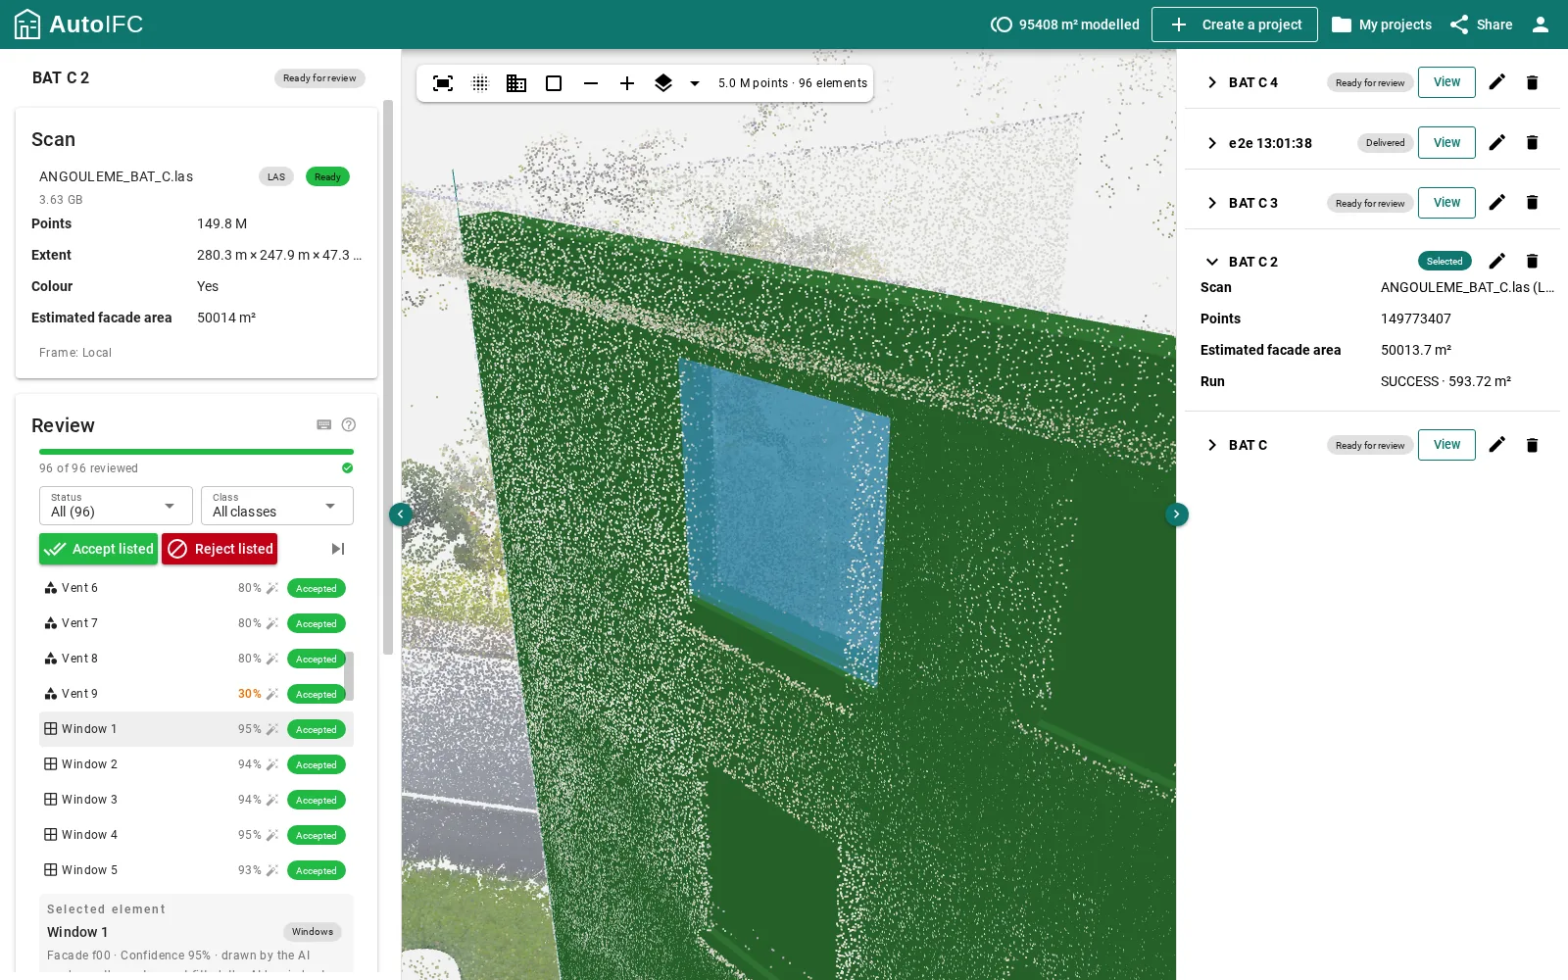Click the Windows class chip of selected element
Image resolution: width=1568 pixels, height=980 pixels.
coord(313,932)
